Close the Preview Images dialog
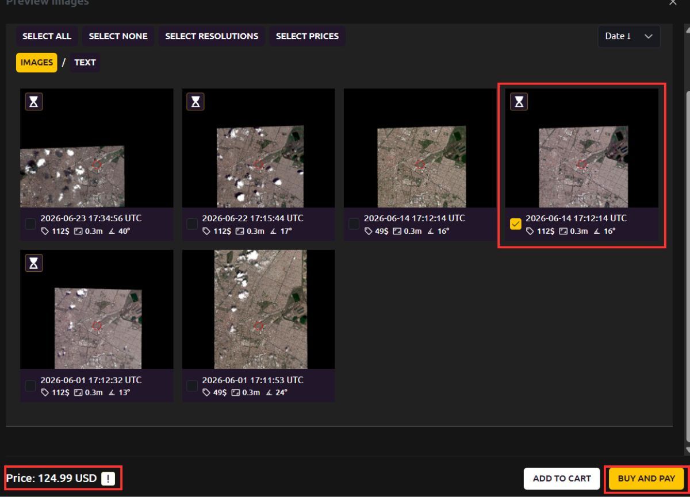The height and width of the screenshot is (497, 690). [673, 3]
